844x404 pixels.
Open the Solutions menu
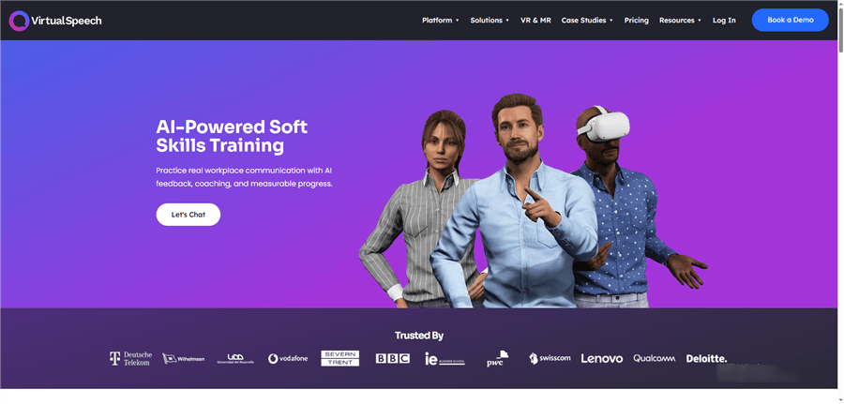point(486,21)
